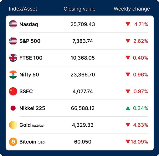Select the UK flag icon for FTSE 100
This screenshot has height=156, width=159.
coord(13,58)
